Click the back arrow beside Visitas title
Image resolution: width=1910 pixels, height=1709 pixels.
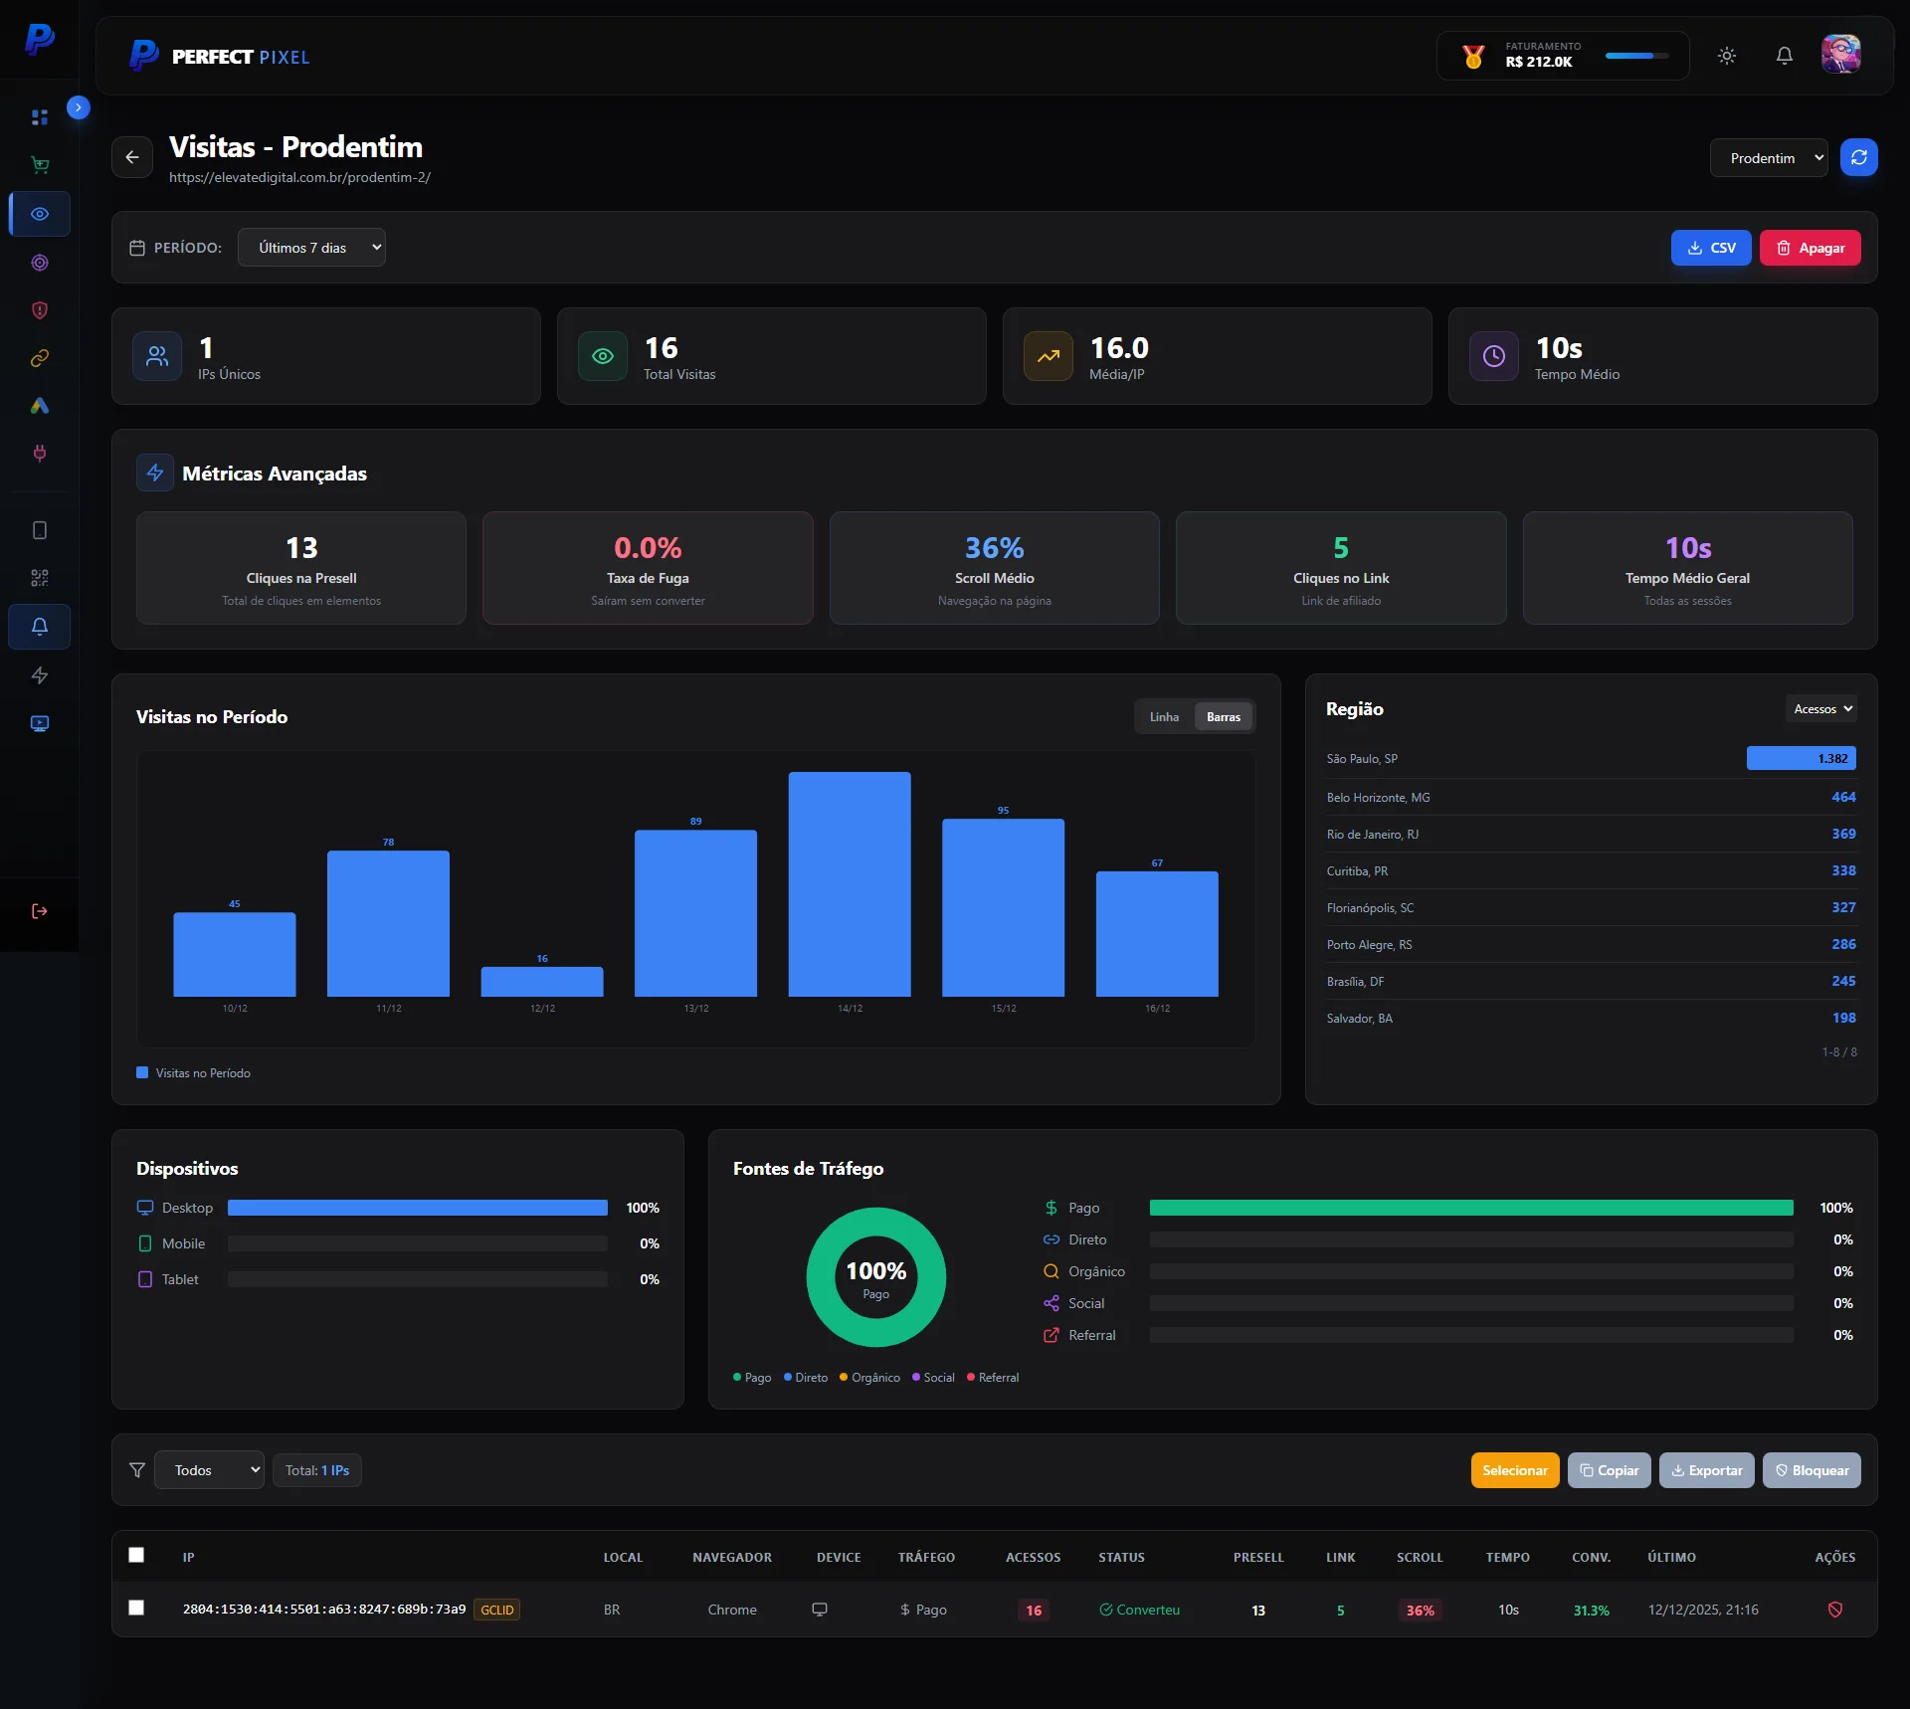point(132,157)
